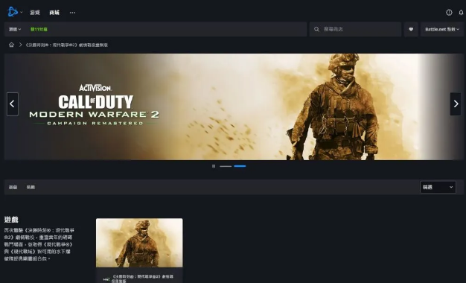Select the highlighted blue carousel indicator
The height and width of the screenshot is (283, 466).
pyautogui.click(x=240, y=166)
